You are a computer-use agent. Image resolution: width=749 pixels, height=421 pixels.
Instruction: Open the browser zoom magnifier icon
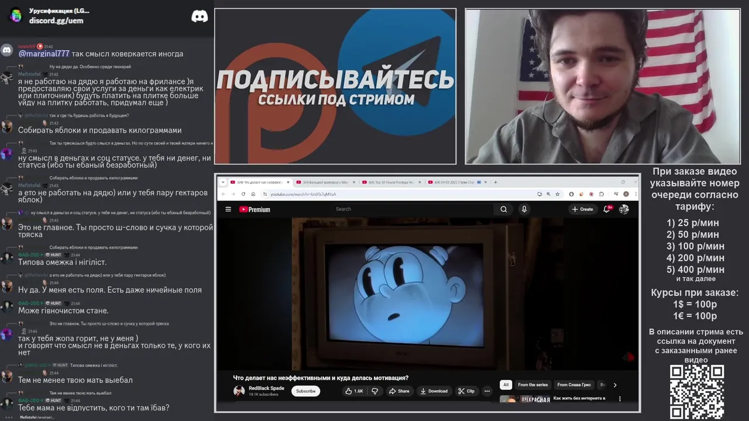pyautogui.click(x=548, y=194)
